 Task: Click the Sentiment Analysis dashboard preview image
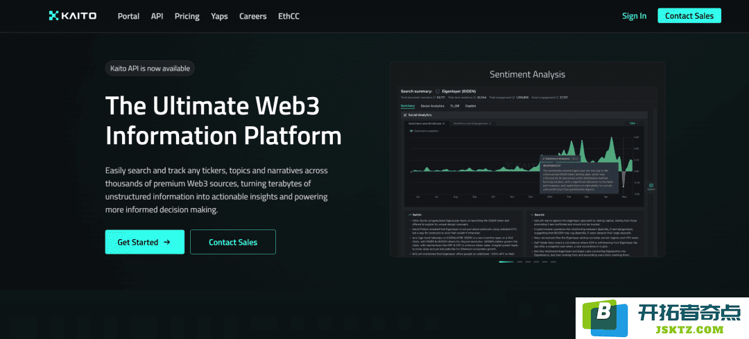point(527,171)
